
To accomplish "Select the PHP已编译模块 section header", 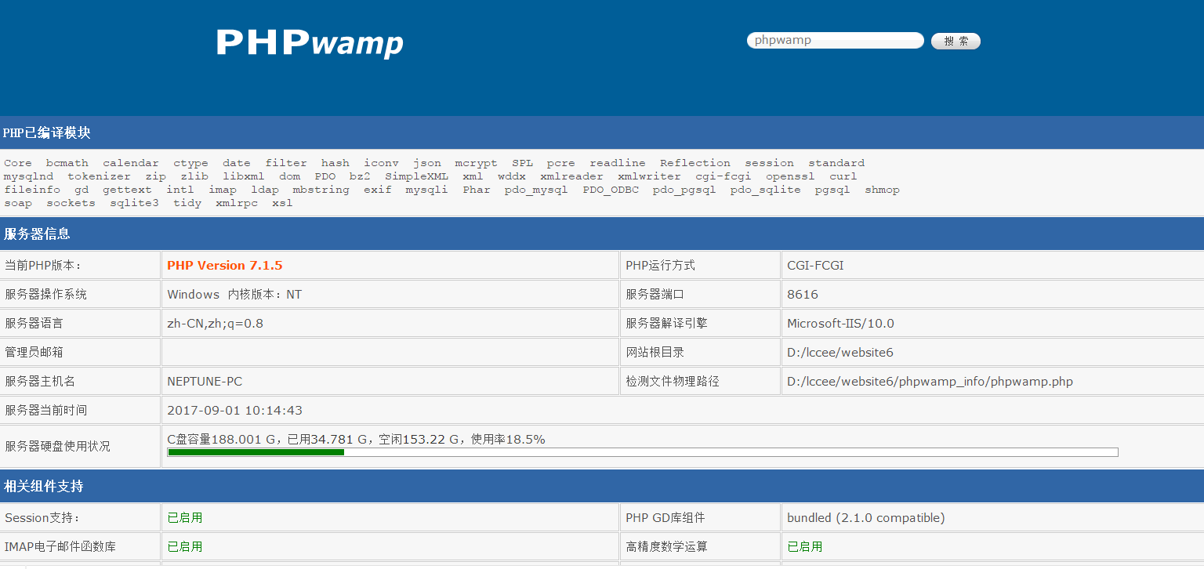I will pos(47,133).
